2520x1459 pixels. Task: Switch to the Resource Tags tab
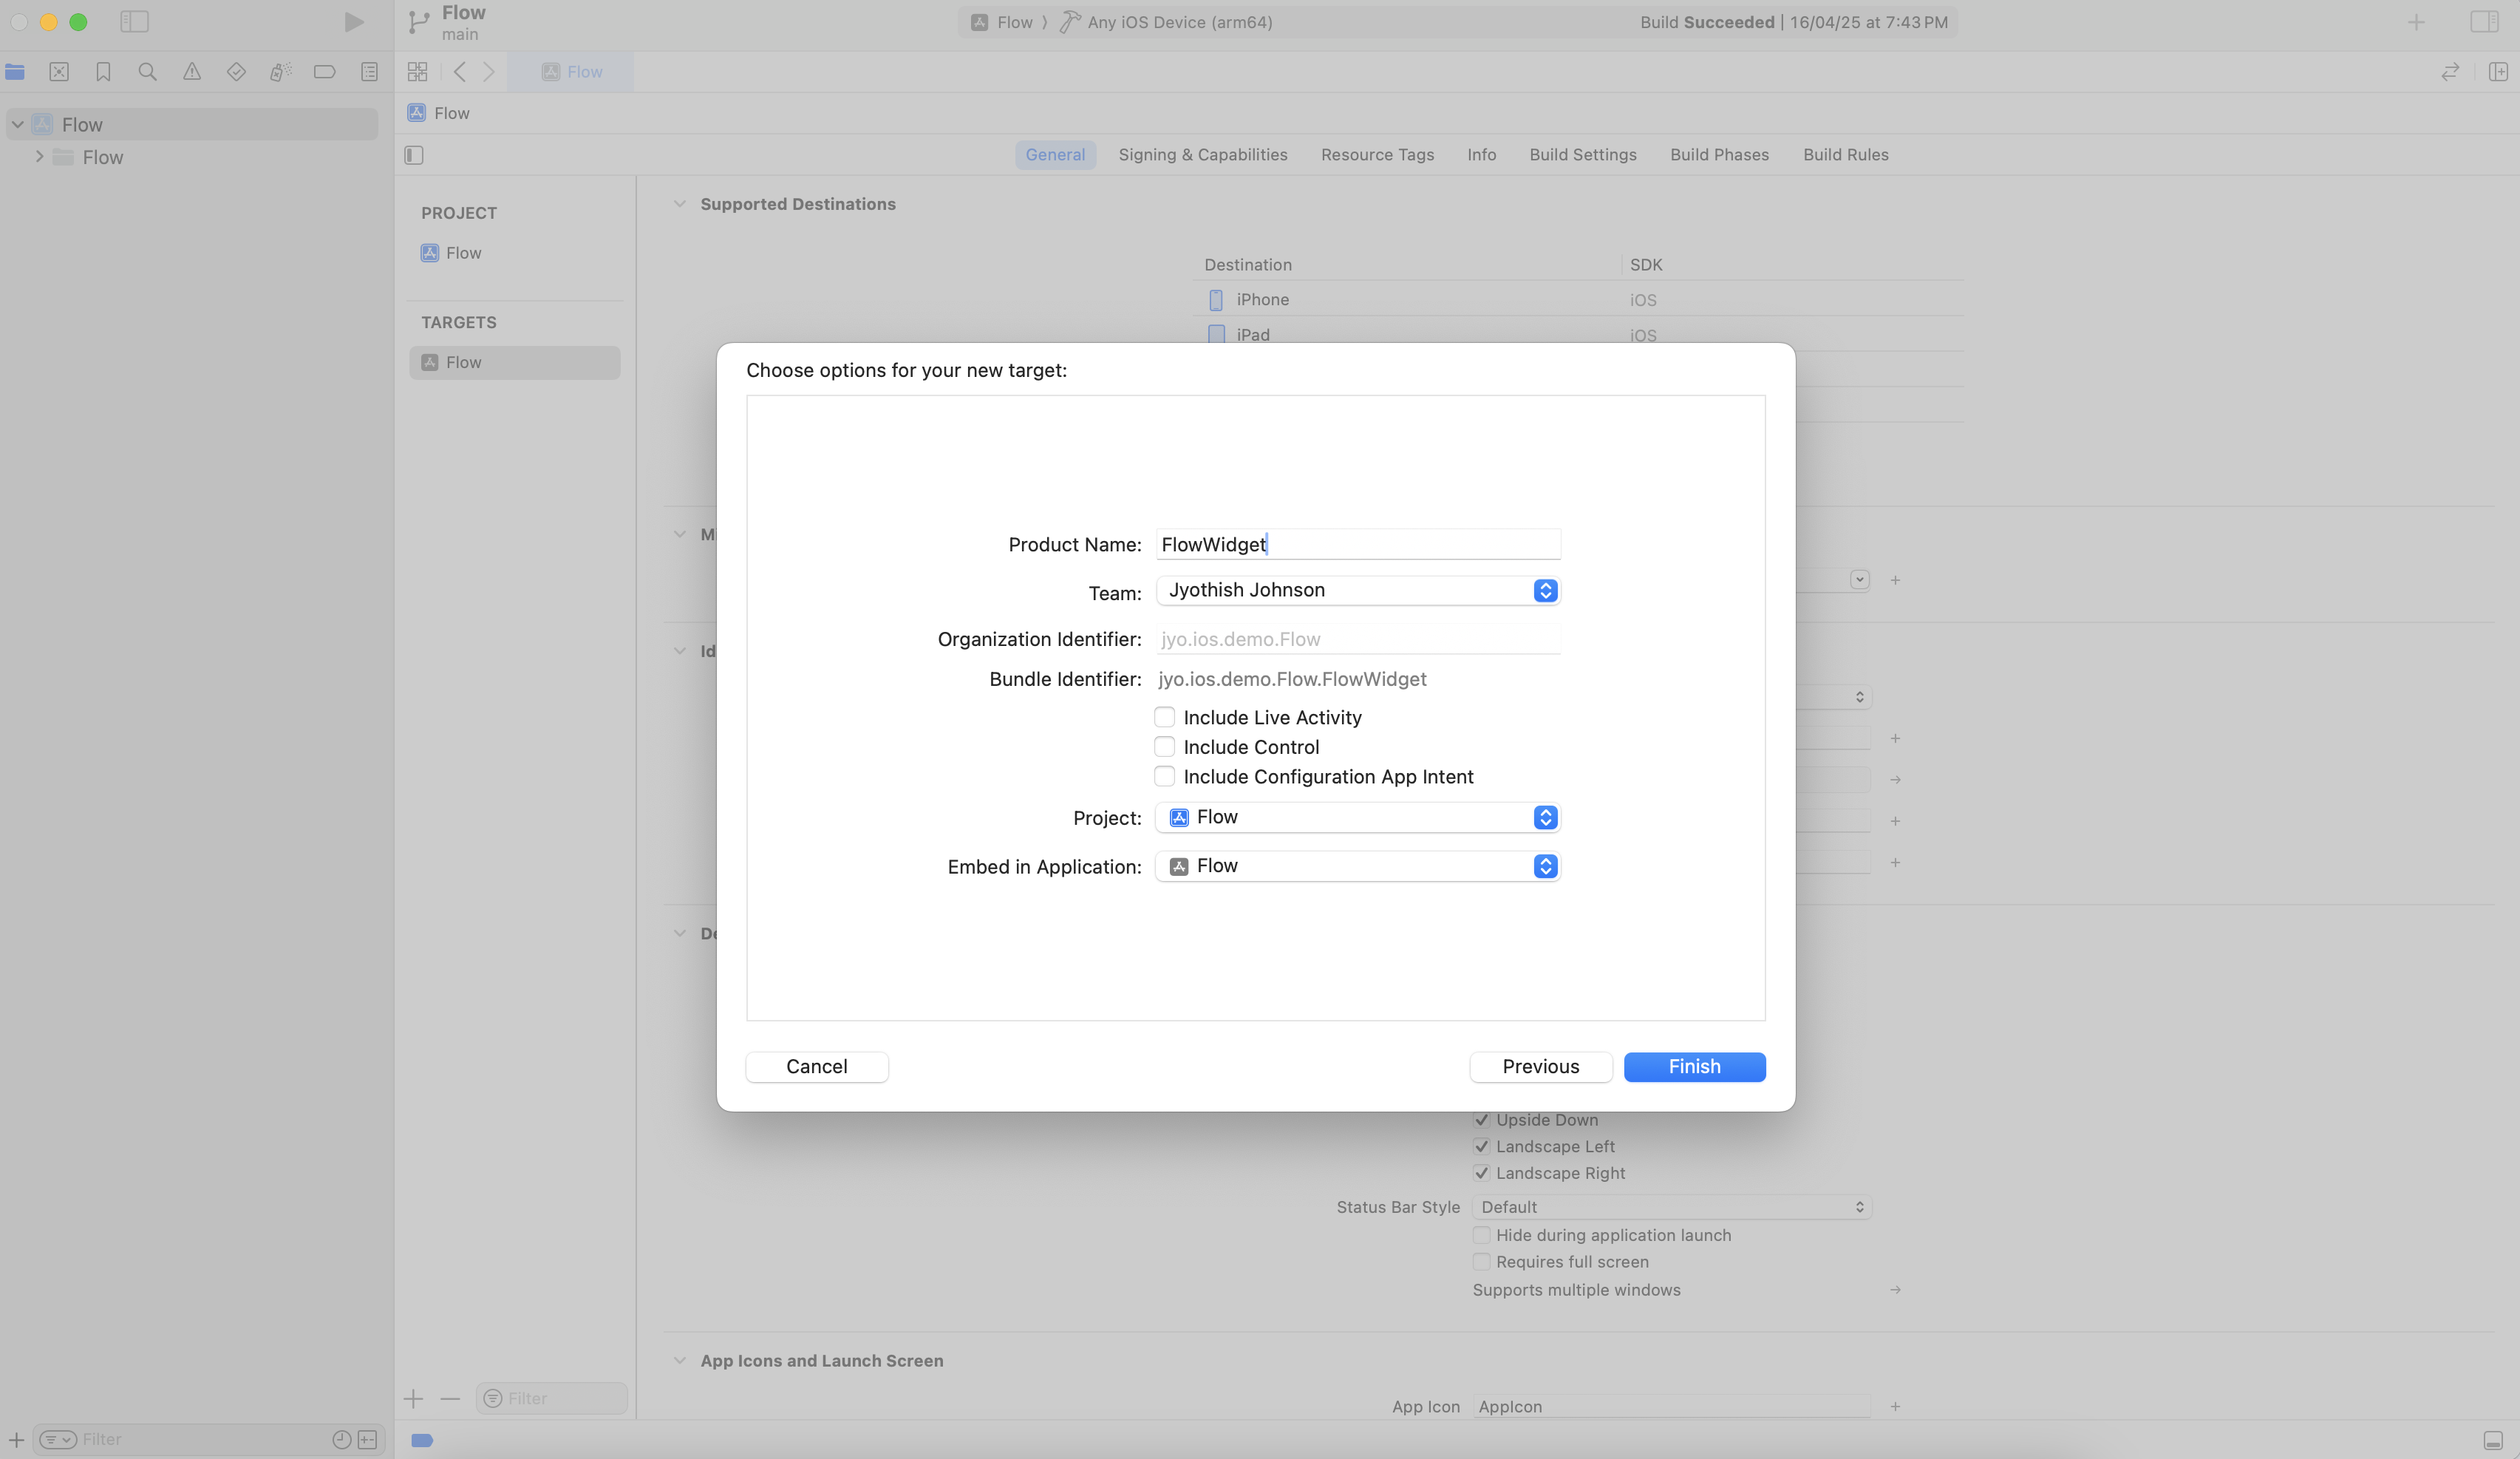coord(1377,155)
